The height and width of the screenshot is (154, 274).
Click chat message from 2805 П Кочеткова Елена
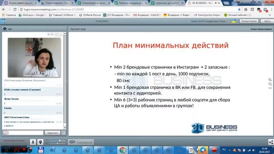[33, 121]
